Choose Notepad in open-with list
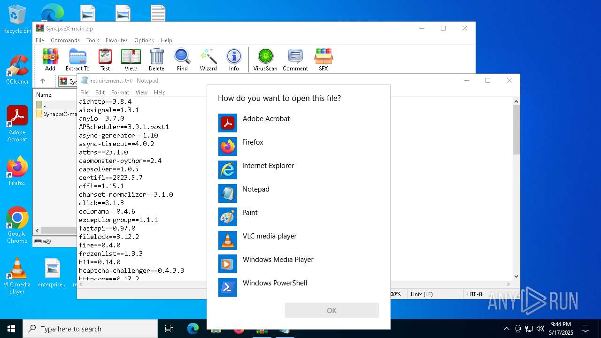This screenshot has height=338, width=601. (x=299, y=193)
